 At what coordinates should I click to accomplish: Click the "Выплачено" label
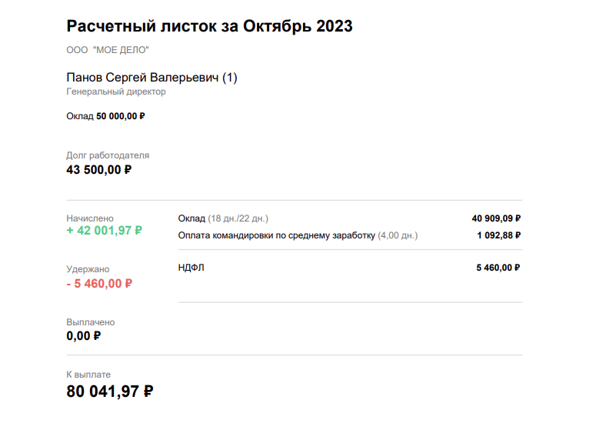coord(91,322)
